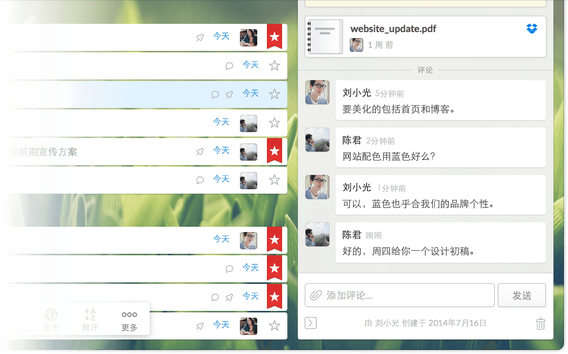568x354 pixels.
Task: Click the pin icon on the 宣传方案 task
Action: pyautogui.click(x=200, y=152)
